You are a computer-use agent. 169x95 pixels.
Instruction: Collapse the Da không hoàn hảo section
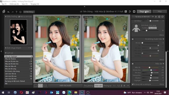coord(163,39)
